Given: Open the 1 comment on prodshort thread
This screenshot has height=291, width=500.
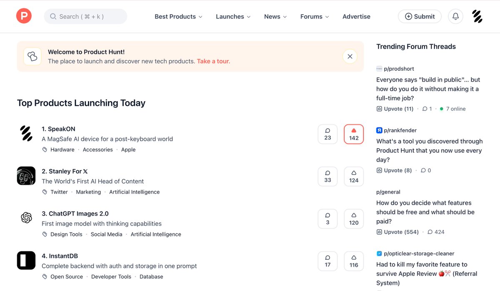Looking at the screenshot, I should (x=427, y=109).
